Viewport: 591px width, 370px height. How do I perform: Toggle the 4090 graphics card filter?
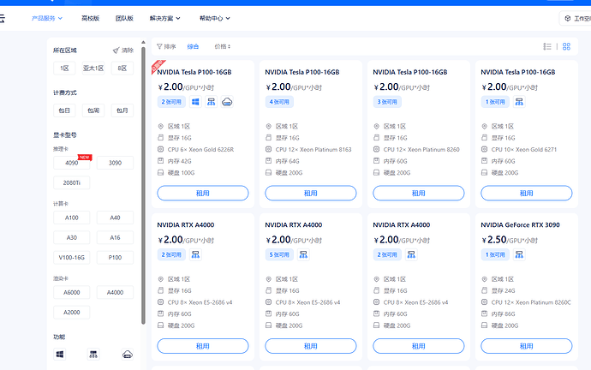72,163
